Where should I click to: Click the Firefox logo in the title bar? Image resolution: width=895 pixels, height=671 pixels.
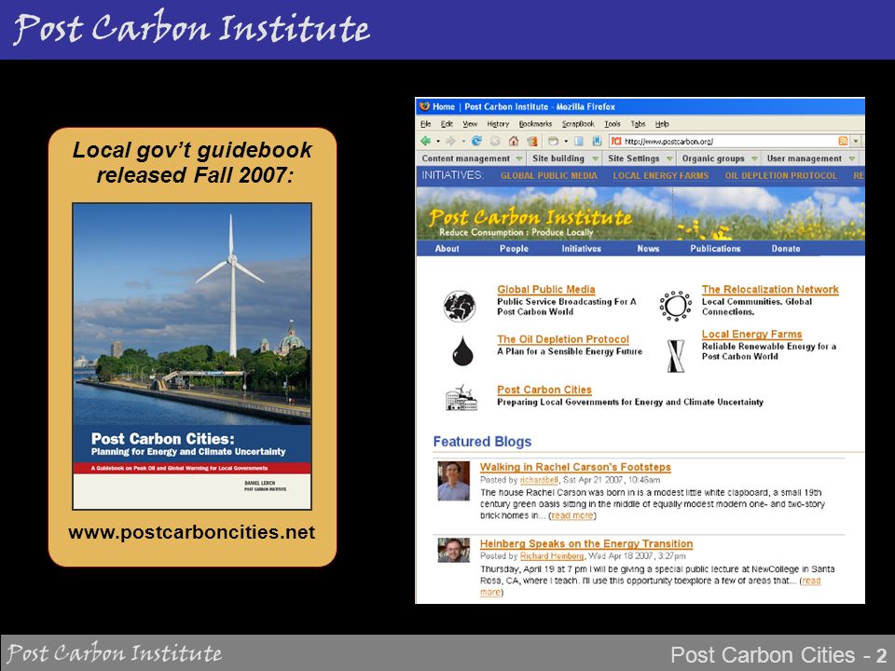[424, 106]
